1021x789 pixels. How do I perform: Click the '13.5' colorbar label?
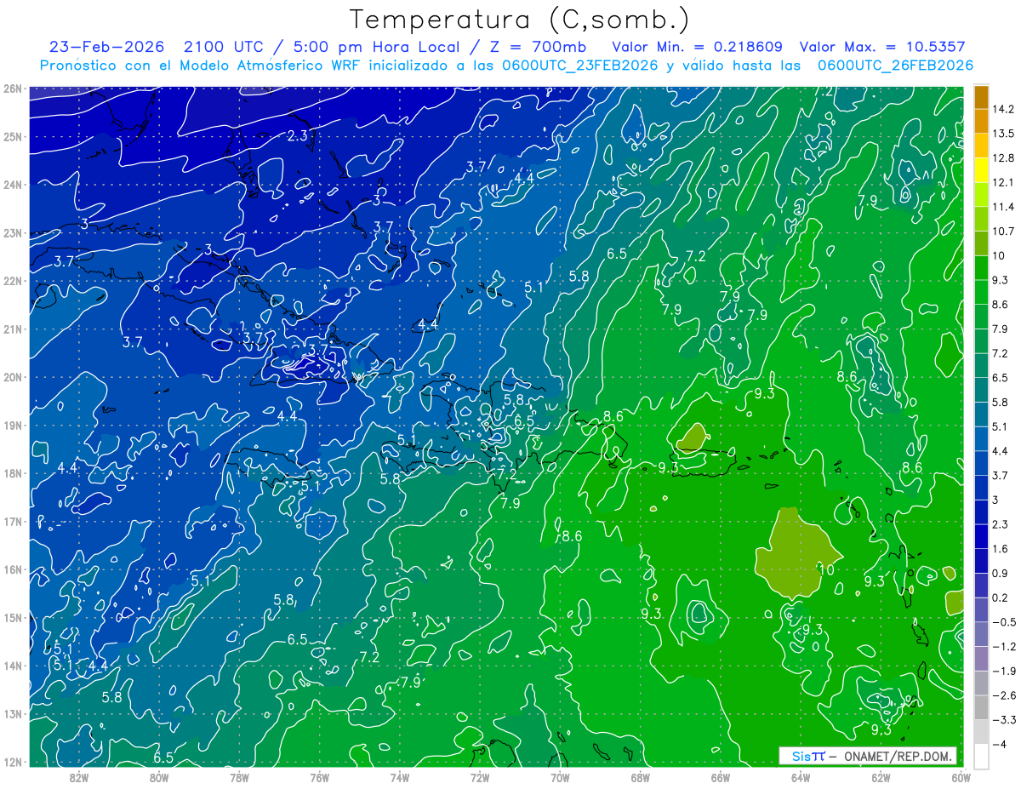click(1003, 134)
